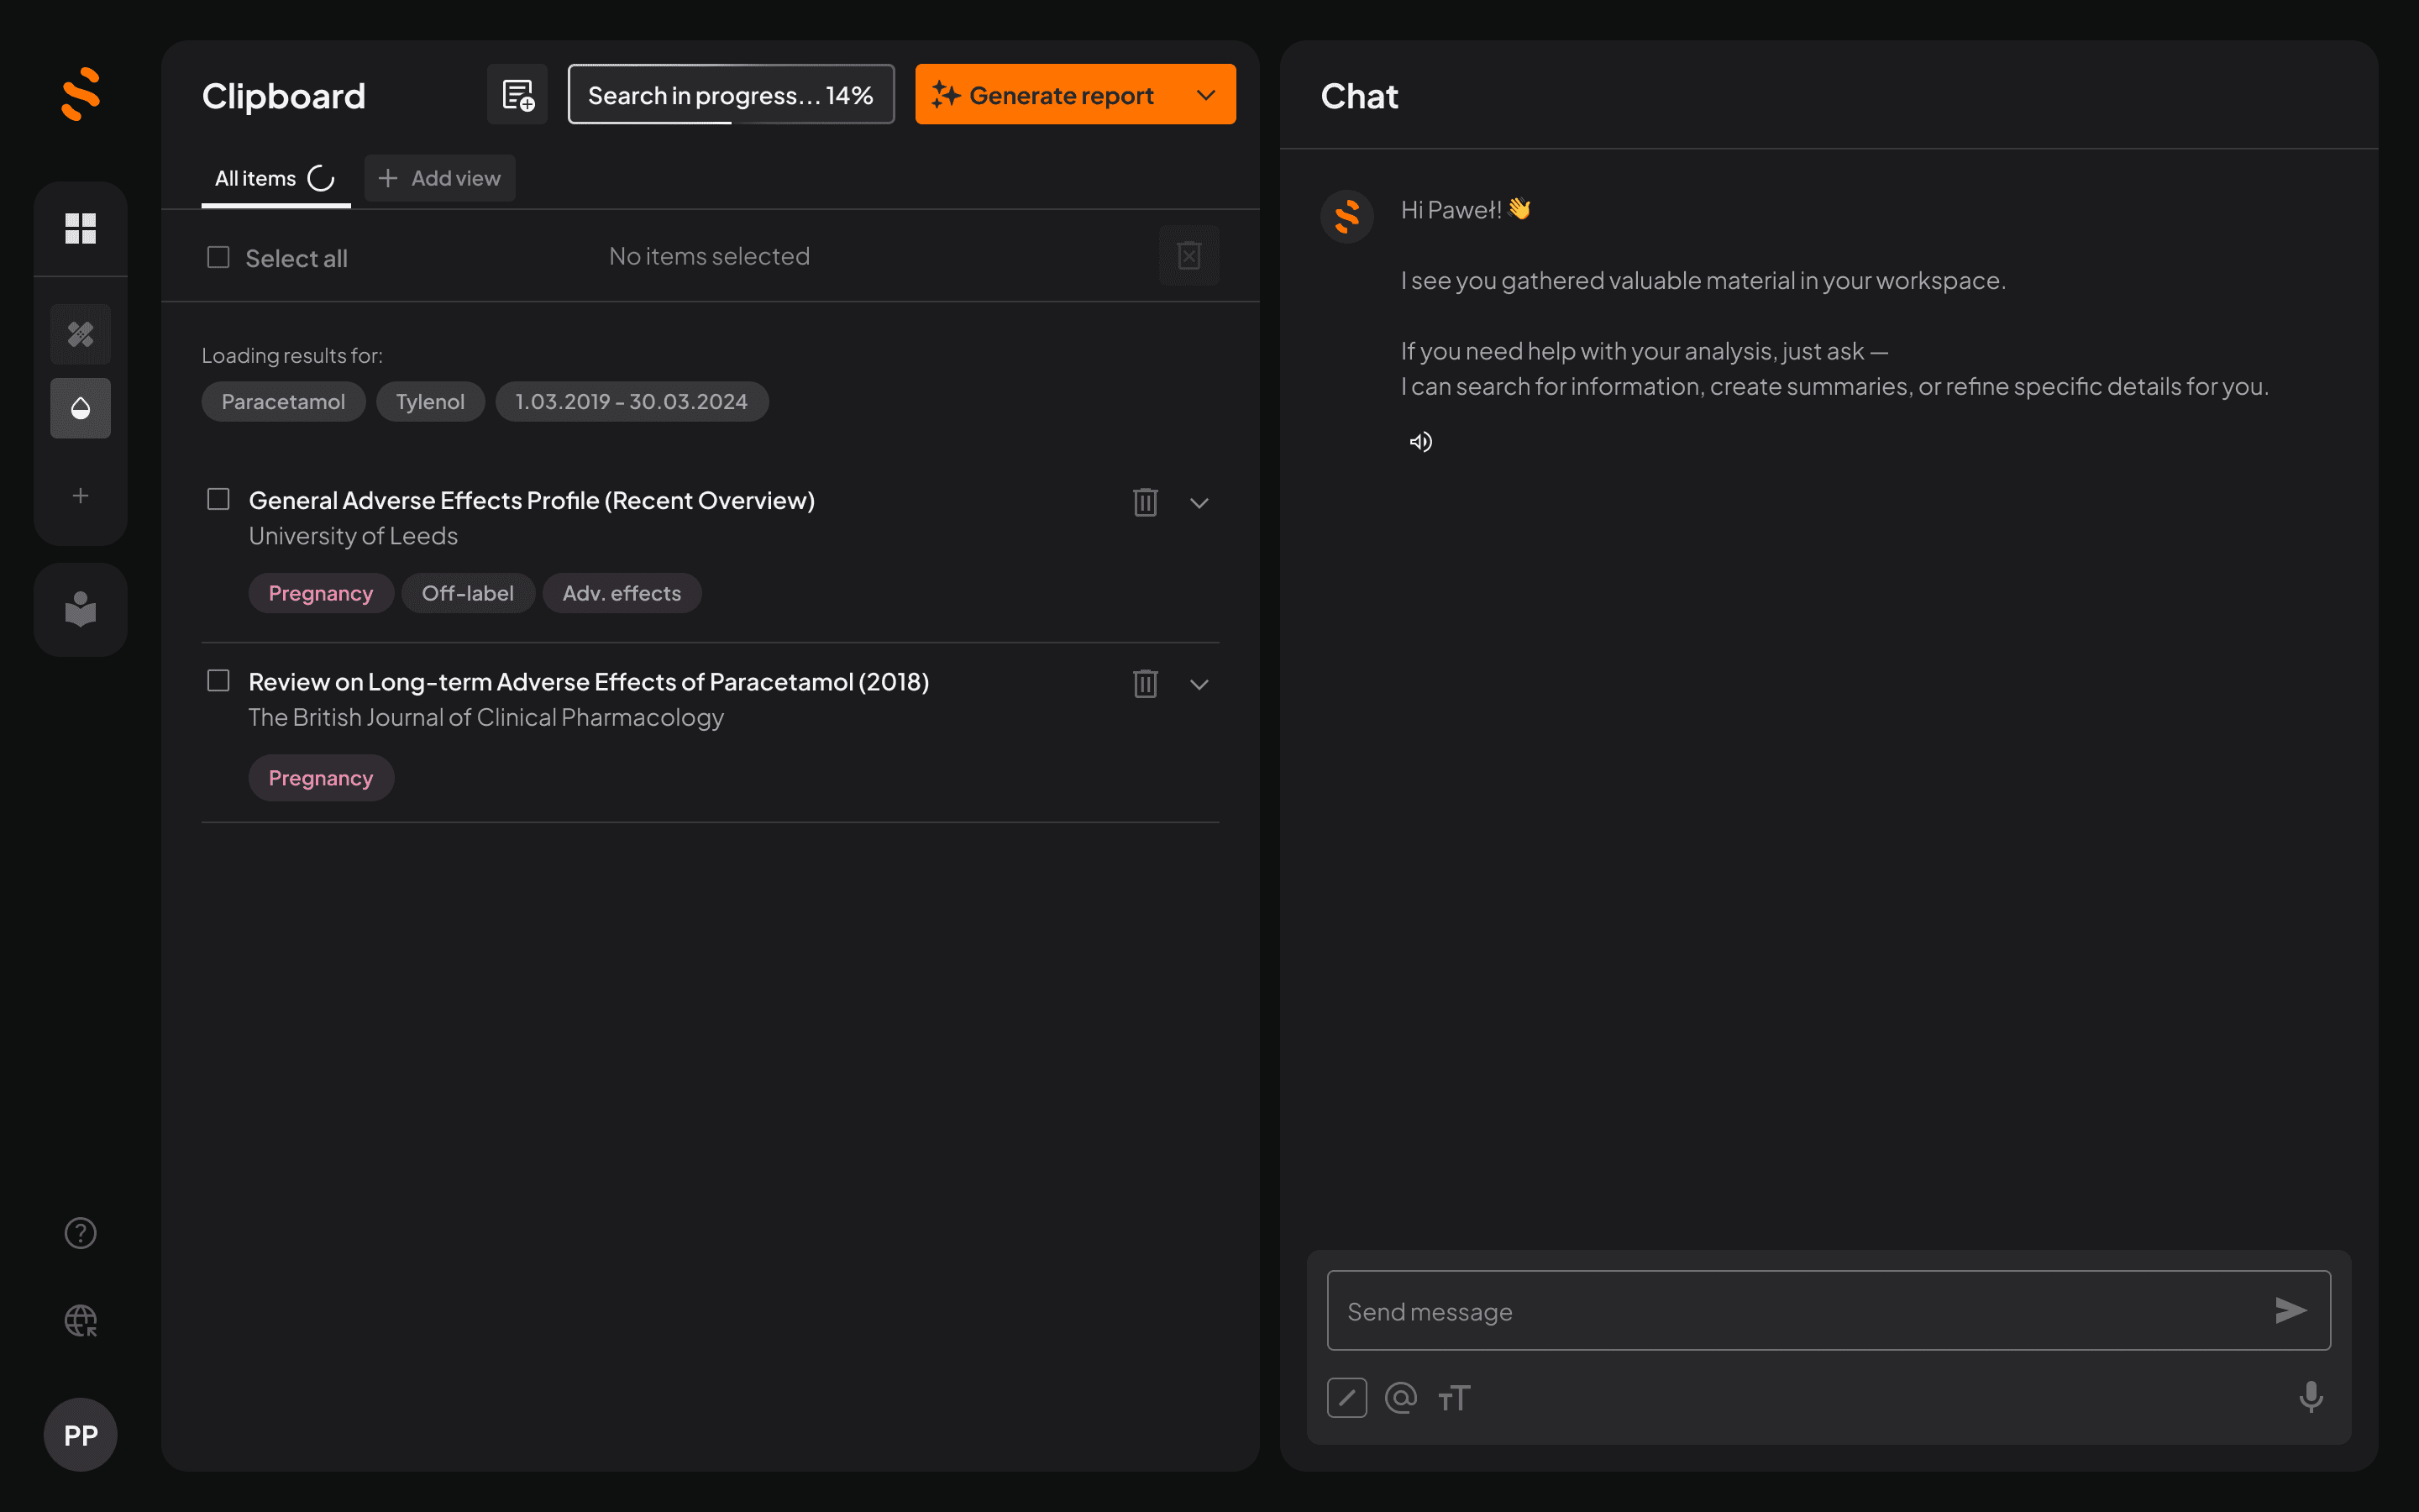The height and width of the screenshot is (1512, 2419).
Task: Click the send message arrow icon
Action: [2290, 1310]
